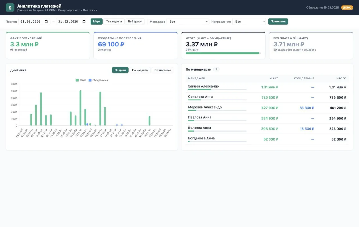Click the Итого column header
This screenshot has width=359, height=227.
341,78
